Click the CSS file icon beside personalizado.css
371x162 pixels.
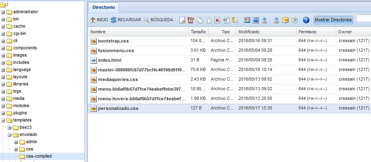(94, 108)
